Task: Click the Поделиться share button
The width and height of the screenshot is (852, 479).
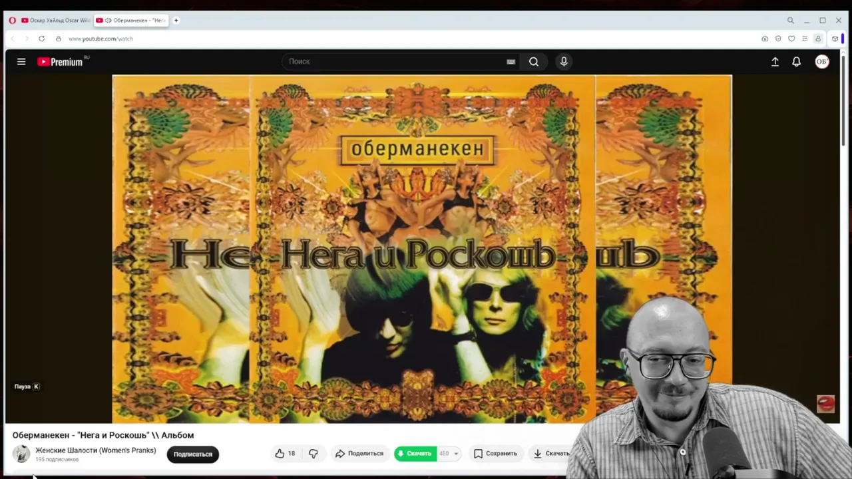Action: coord(359,454)
